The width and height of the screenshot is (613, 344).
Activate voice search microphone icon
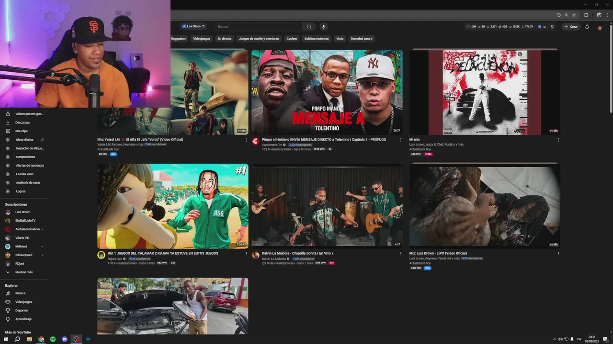[323, 27]
